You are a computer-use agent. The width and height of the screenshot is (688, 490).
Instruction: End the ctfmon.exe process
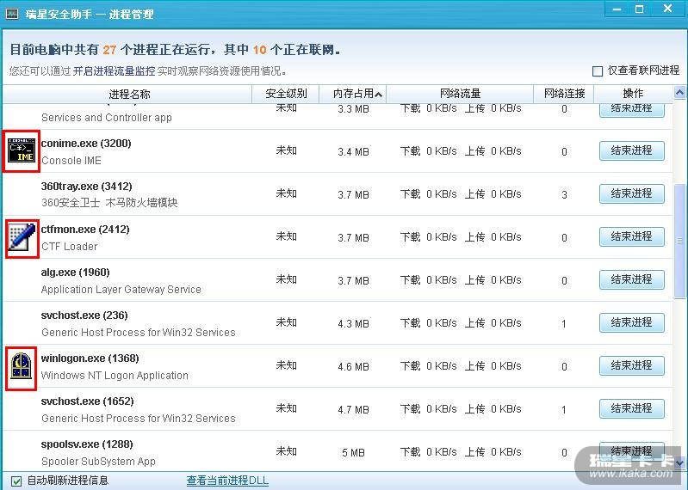632,236
